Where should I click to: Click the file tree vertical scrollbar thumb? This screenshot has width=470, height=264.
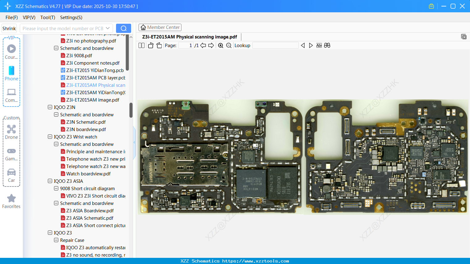click(131, 110)
